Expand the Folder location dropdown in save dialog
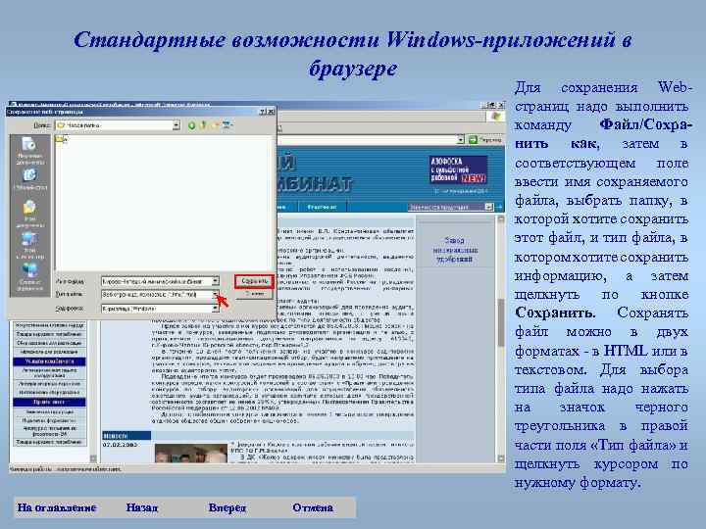The image size is (706, 529). point(176,125)
